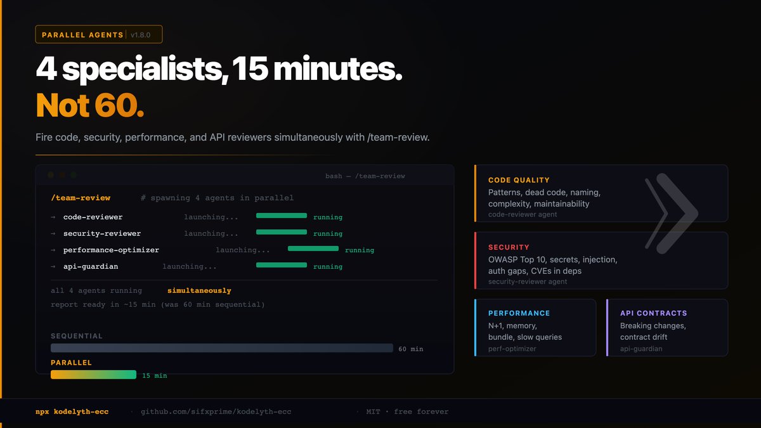Click the security-reviewer green progress bar

[282, 232]
